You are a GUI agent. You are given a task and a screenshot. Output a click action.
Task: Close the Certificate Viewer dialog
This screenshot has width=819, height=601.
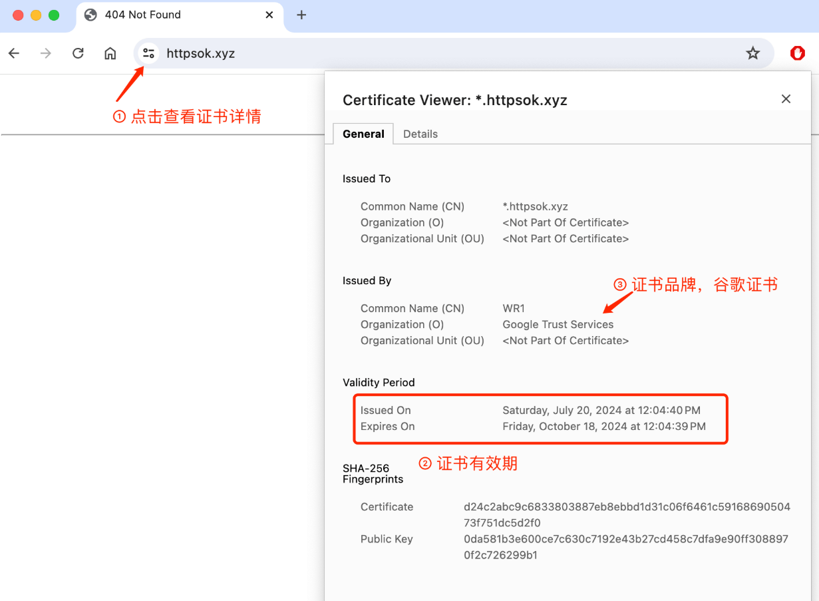(786, 99)
